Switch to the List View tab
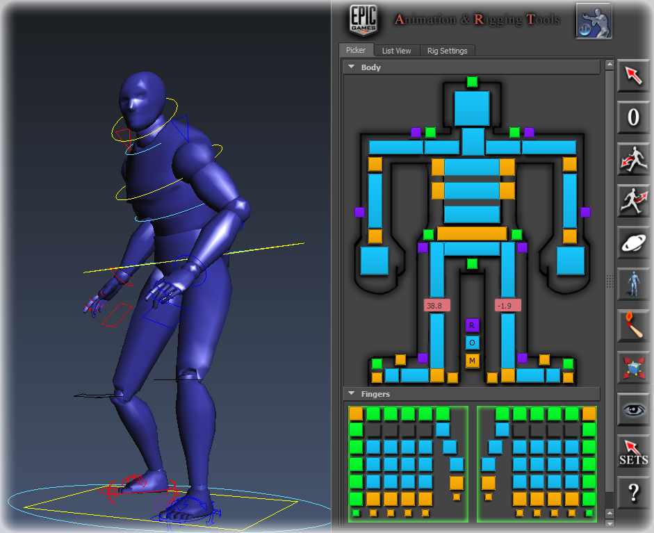Viewport: 654px width, 533px height. (396, 51)
